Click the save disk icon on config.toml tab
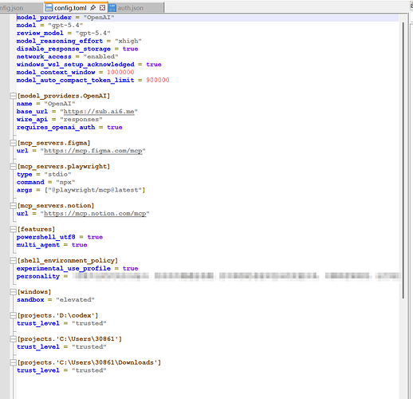Image resolution: width=413 pixels, height=399 pixels. [x=49, y=8]
